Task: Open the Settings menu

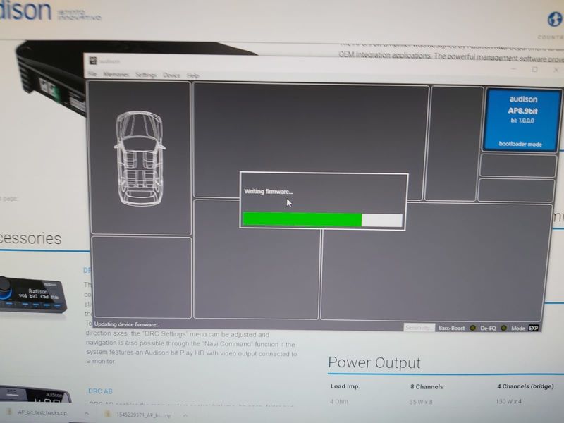Action: click(146, 75)
